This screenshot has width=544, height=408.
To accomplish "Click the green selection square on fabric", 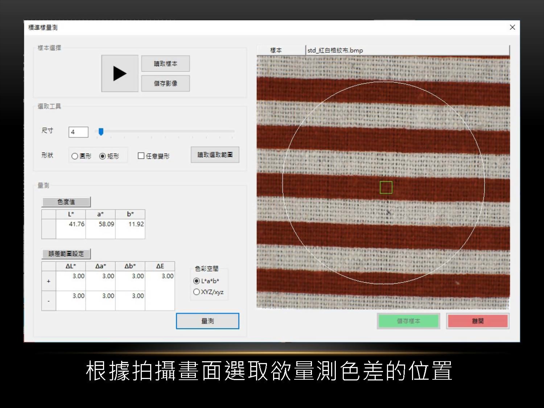I will [386, 187].
